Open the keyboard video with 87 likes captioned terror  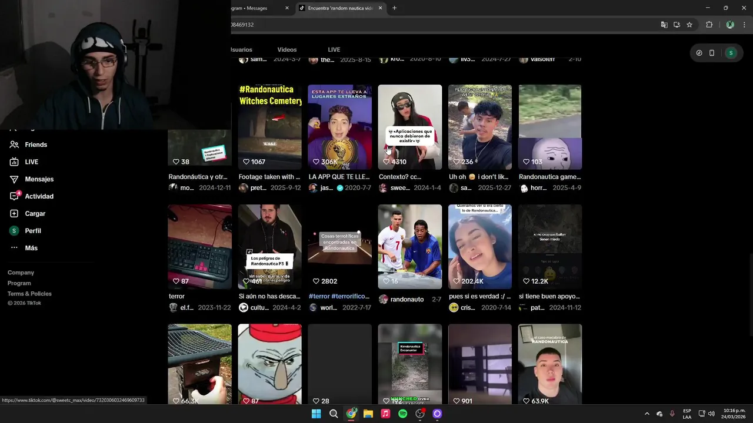click(x=200, y=247)
